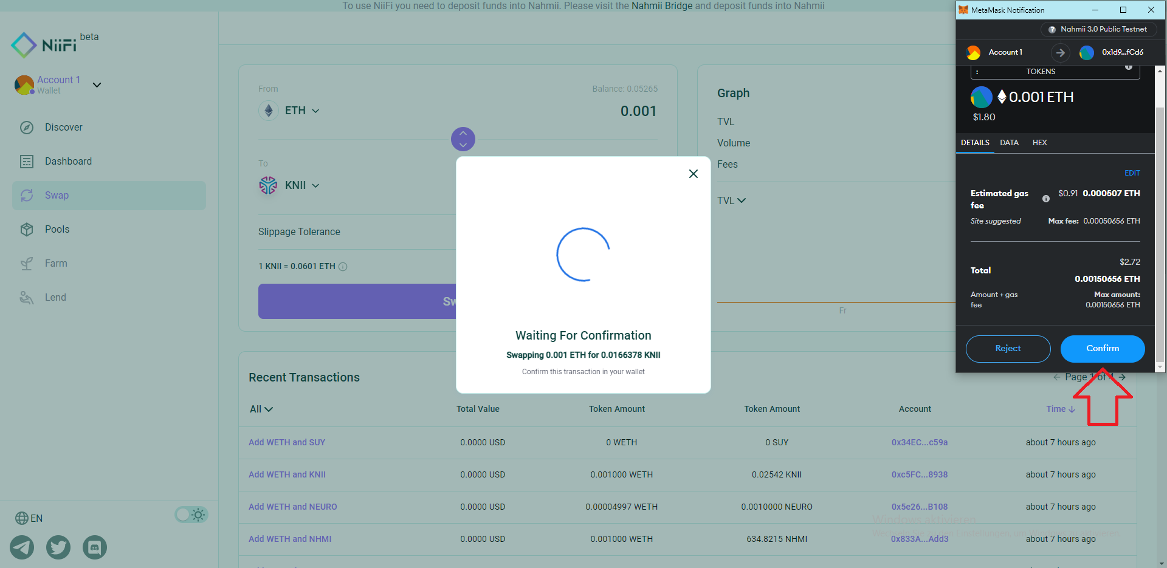Image resolution: width=1167 pixels, height=568 pixels.
Task: Reject the transaction in MetaMask
Action: [x=1008, y=349]
